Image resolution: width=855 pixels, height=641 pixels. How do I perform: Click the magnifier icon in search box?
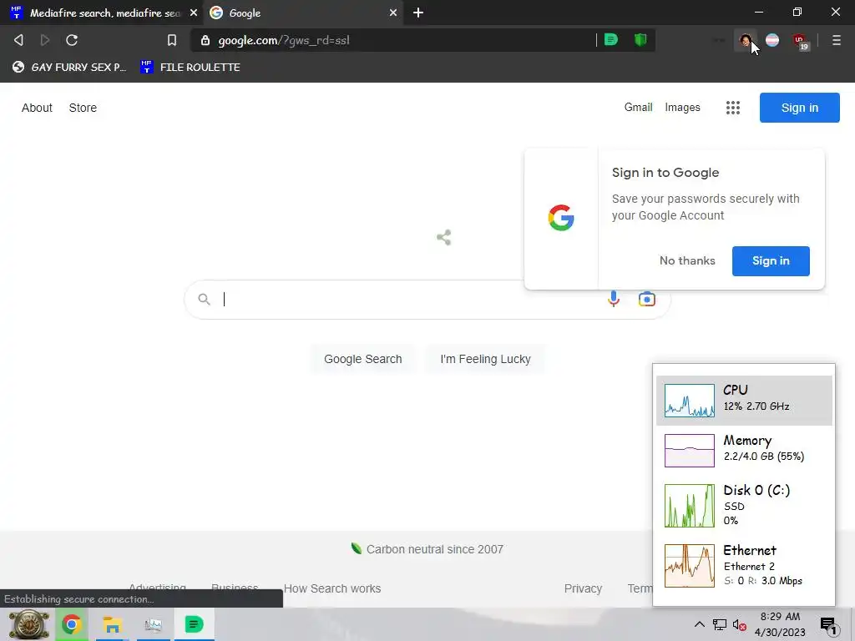tap(204, 300)
